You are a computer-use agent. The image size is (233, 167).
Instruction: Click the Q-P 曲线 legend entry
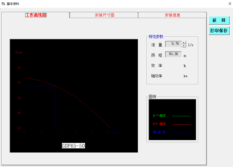[x=159, y=124]
